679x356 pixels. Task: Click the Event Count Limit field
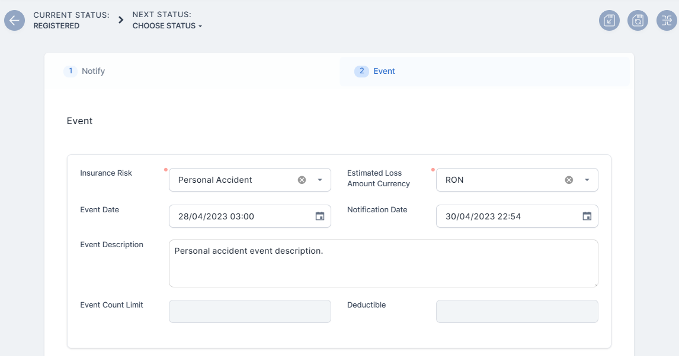249,312
